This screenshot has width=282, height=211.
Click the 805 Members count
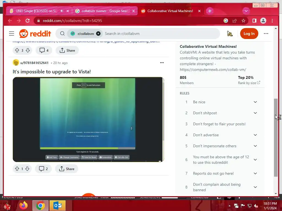click(187, 80)
